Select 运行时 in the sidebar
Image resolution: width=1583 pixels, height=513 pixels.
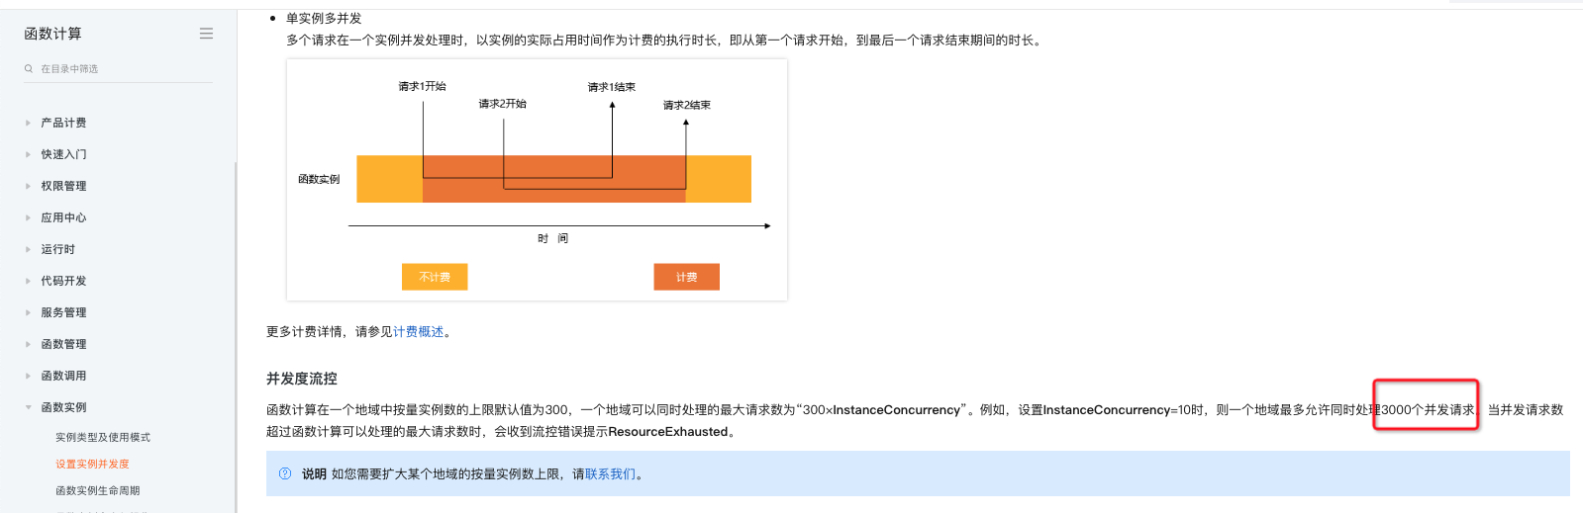pyautogui.click(x=57, y=249)
